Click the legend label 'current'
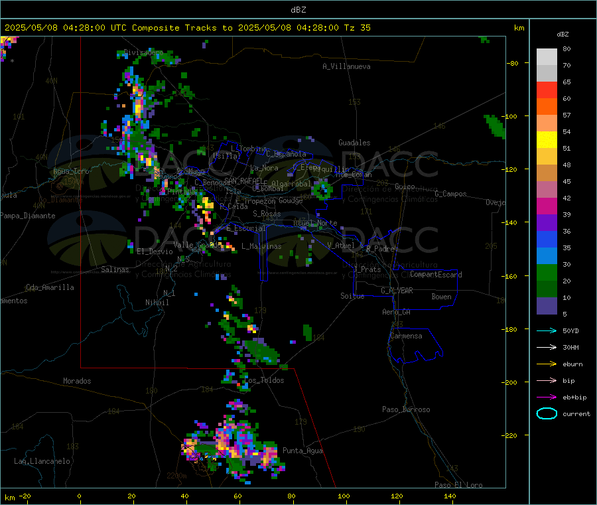Viewport: 597px width, 505px height. coord(576,414)
